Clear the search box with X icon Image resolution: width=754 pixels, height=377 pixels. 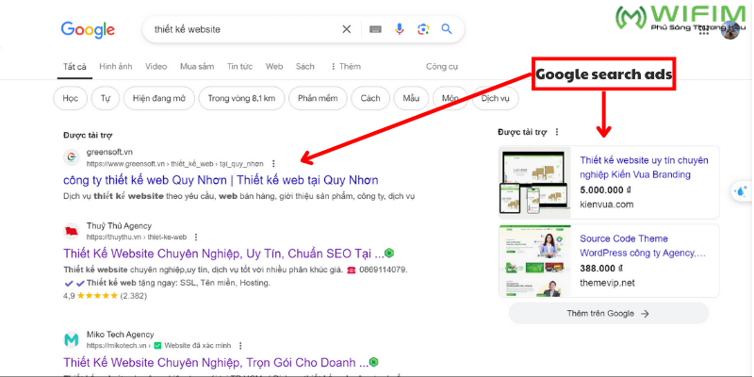pyautogui.click(x=346, y=29)
